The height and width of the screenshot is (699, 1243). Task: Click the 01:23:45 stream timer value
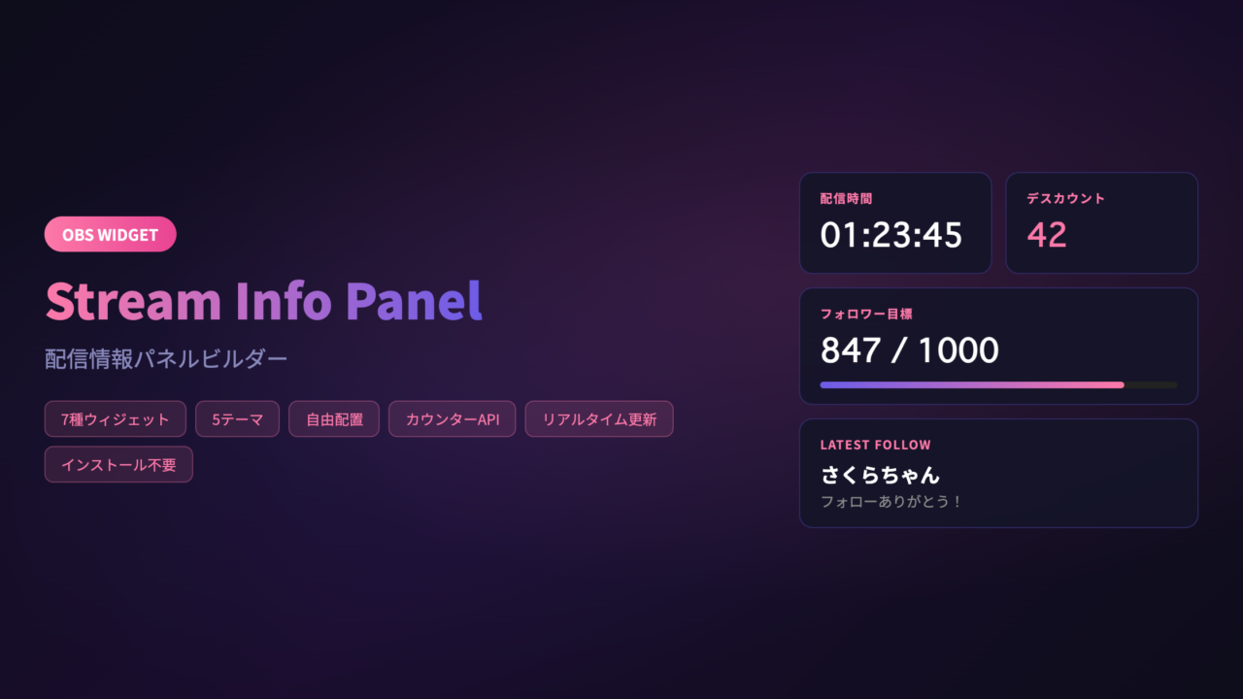[x=890, y=235]
